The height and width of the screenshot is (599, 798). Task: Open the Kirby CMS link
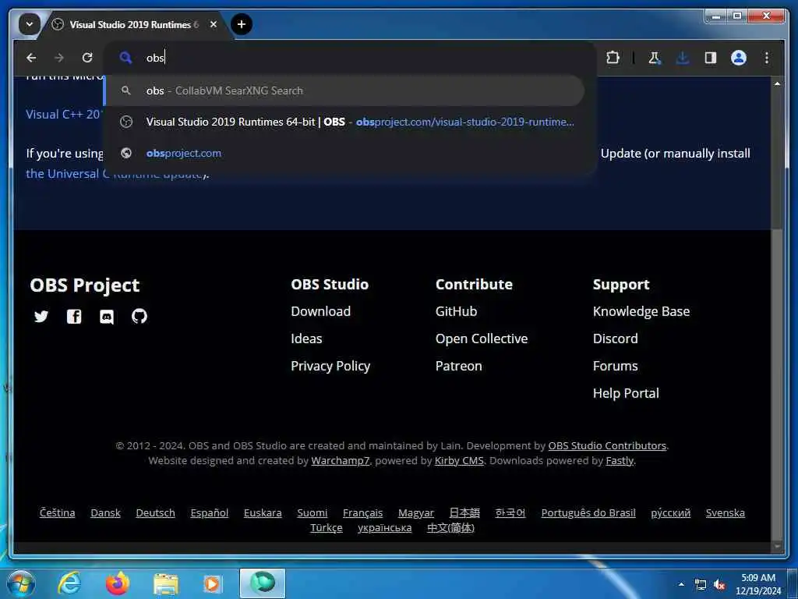coord(459,461)
